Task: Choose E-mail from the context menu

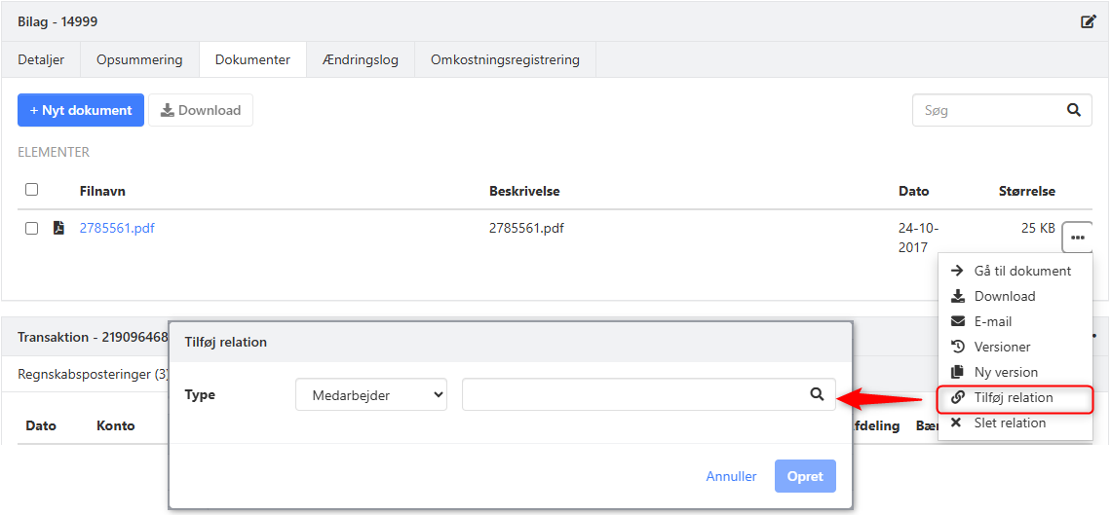Action: click(x=992, y=321)
